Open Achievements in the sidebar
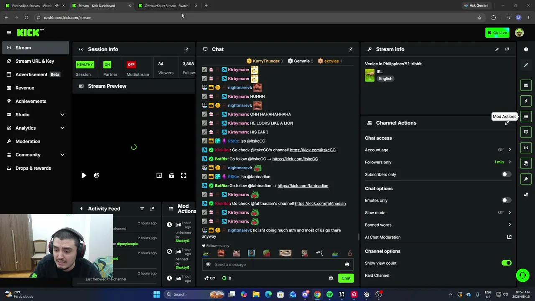 [x=36, y=101]
